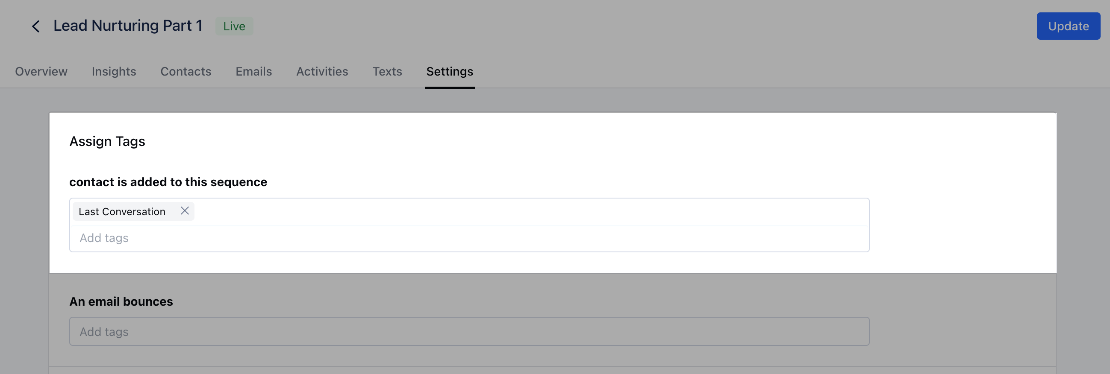1110x374 pixels.
Task: Select the Settings tab
Action: click(450, 71)
